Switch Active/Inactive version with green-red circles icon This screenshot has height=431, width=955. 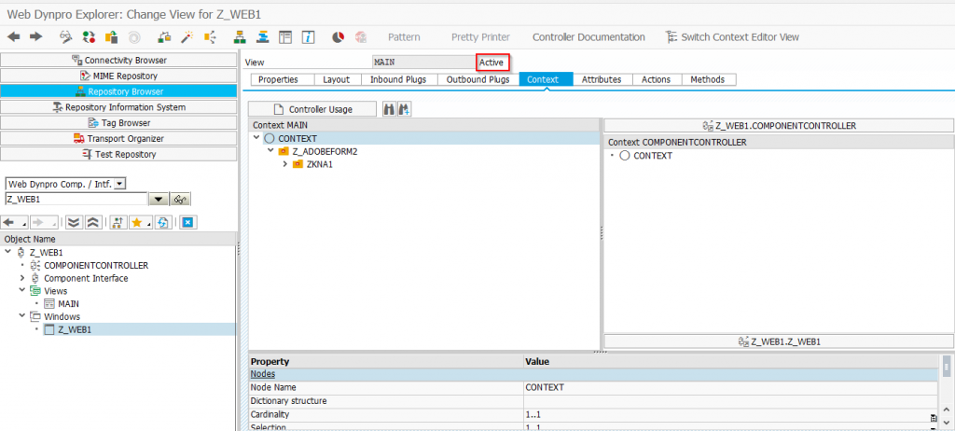89,37
